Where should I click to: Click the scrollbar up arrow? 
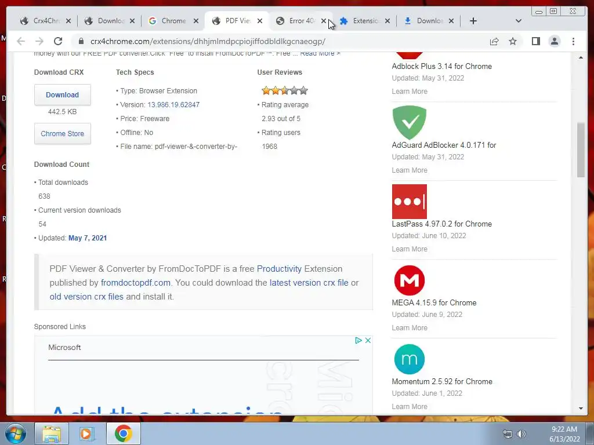point(581,58)
